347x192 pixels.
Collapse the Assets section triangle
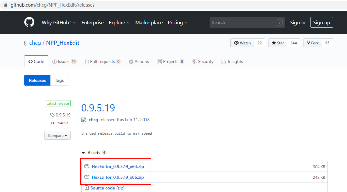click(83, 153)
